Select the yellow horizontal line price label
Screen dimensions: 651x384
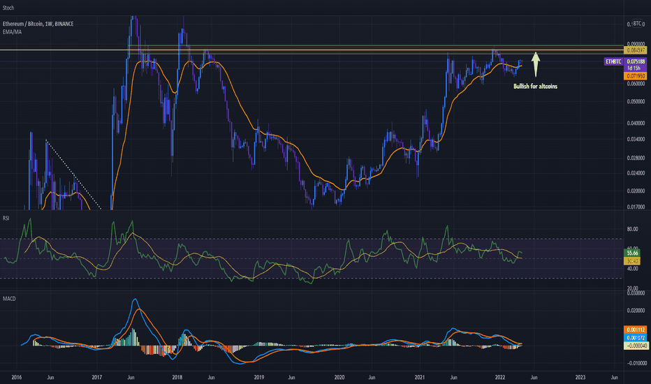(636, 50)
